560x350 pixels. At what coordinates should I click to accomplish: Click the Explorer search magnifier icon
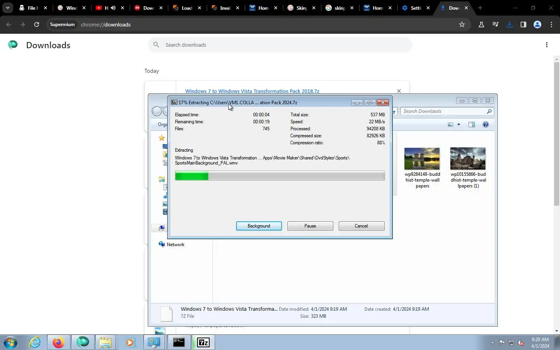489,111
